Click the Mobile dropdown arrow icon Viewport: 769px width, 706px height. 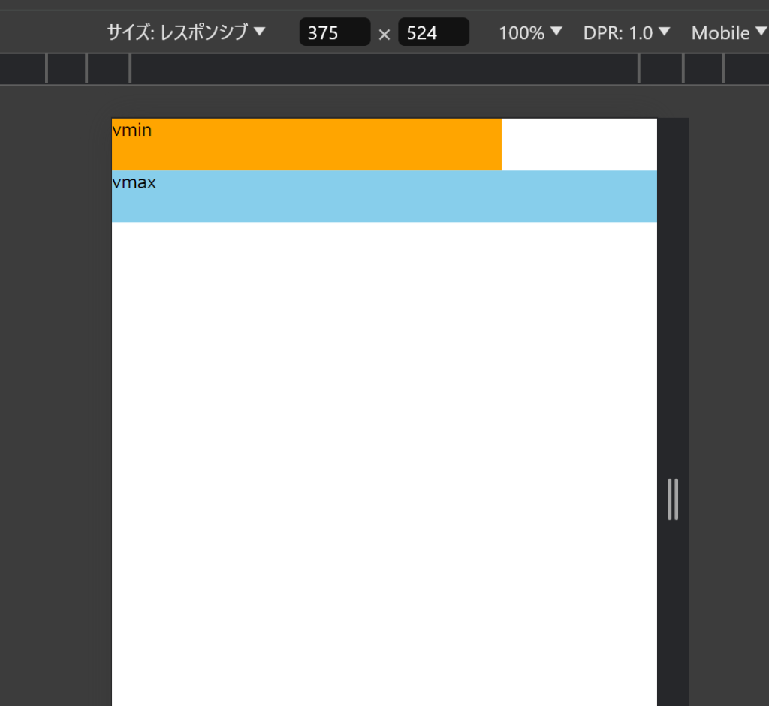762,32
